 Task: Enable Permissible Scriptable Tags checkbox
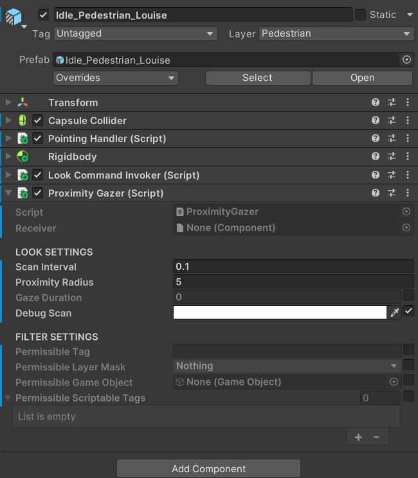[x=408, y=396]
